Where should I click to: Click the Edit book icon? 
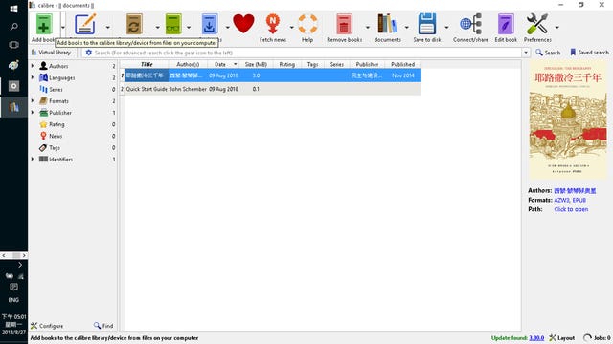(x=506, y=24)
